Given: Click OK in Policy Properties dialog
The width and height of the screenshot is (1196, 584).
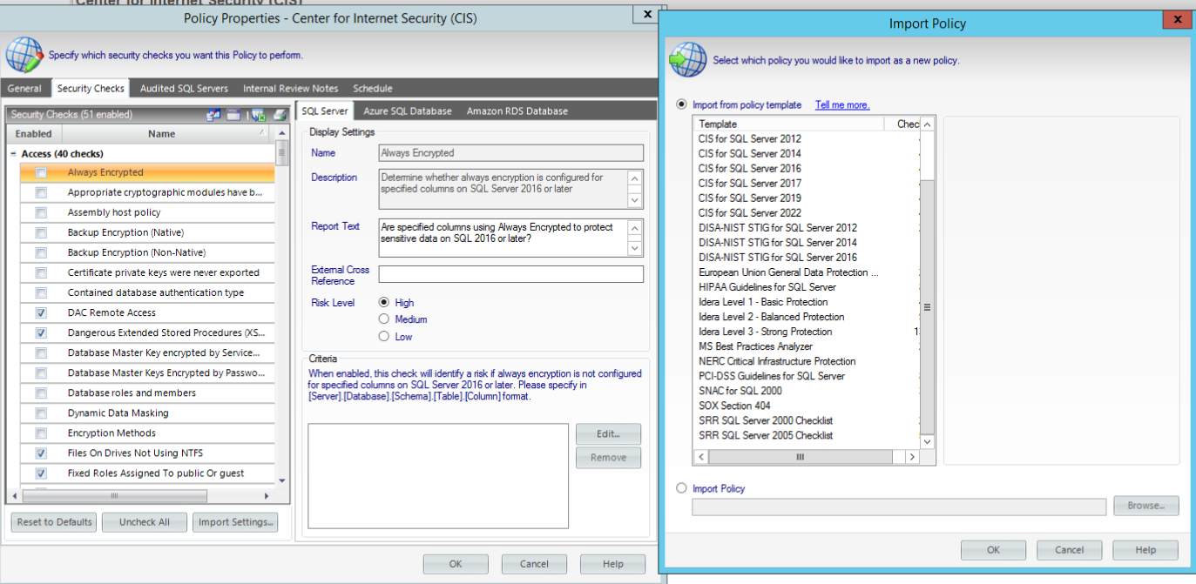Looking at the screenshot, I should pyautogui.click(x=456, y=564).
